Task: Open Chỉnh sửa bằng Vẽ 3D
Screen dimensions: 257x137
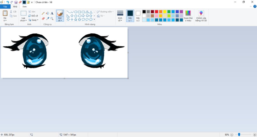Action: tap(201, 16)
